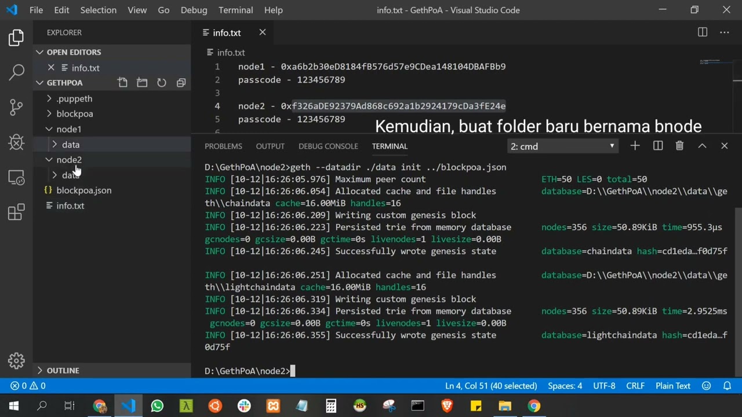Open the File menu
The image size is (742, 417).
[x=36, y=10]
